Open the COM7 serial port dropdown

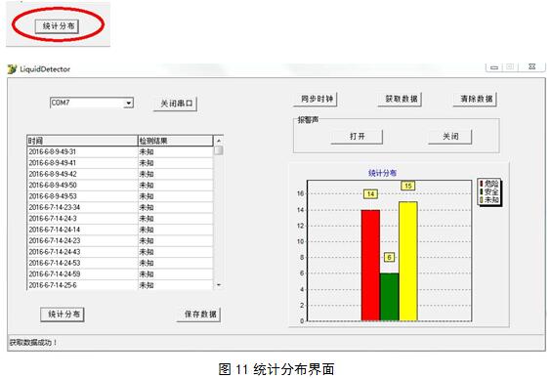tap(129, 104)
